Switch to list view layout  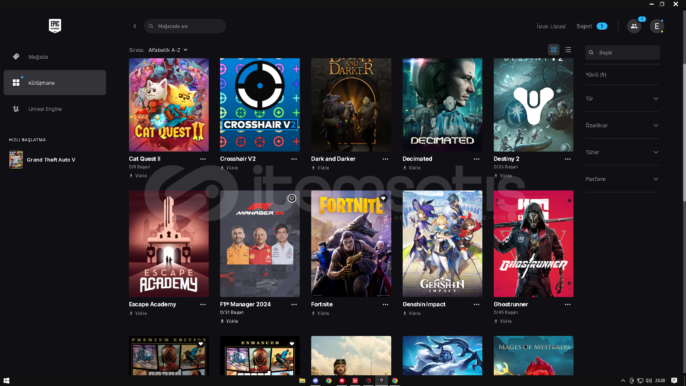[568, 50]
